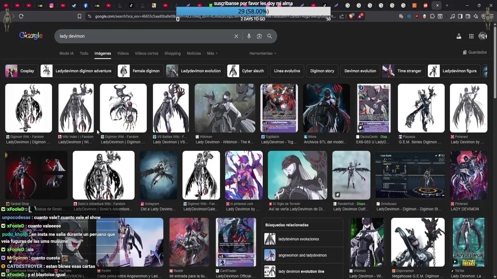The image size is (497, 279).
Task: Toggle the browser sidebar panel icon
Action: 460,16
